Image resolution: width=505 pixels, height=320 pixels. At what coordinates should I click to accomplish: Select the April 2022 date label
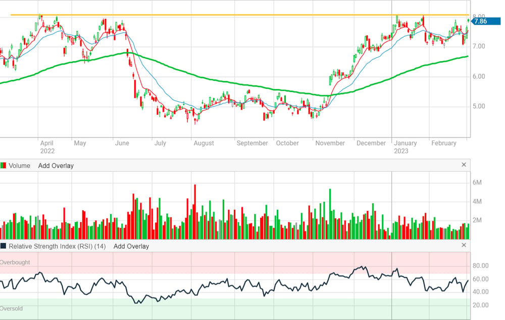(x=47, y=147)
